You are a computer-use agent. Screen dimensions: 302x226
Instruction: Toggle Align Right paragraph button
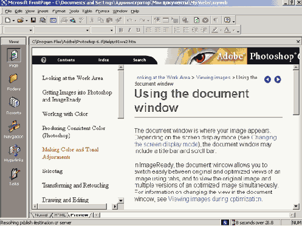[x=166, y=30]
